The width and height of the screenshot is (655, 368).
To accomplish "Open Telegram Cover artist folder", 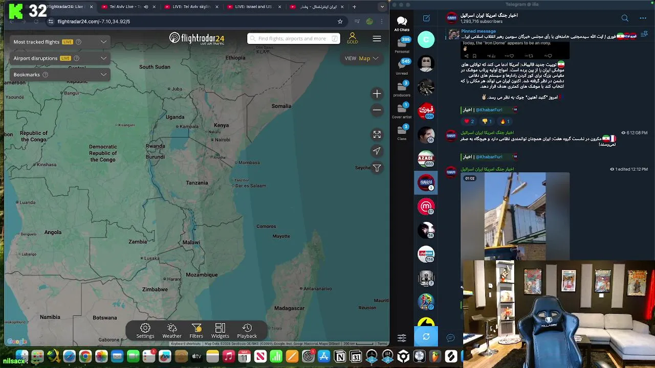I will 402,110.
